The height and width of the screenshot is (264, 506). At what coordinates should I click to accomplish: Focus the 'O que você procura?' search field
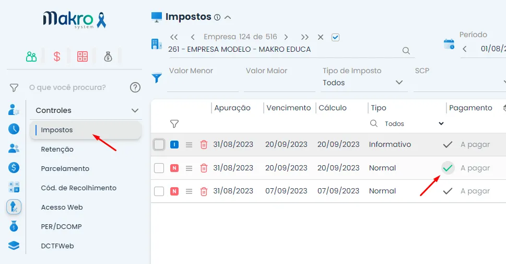pos(67,88)
